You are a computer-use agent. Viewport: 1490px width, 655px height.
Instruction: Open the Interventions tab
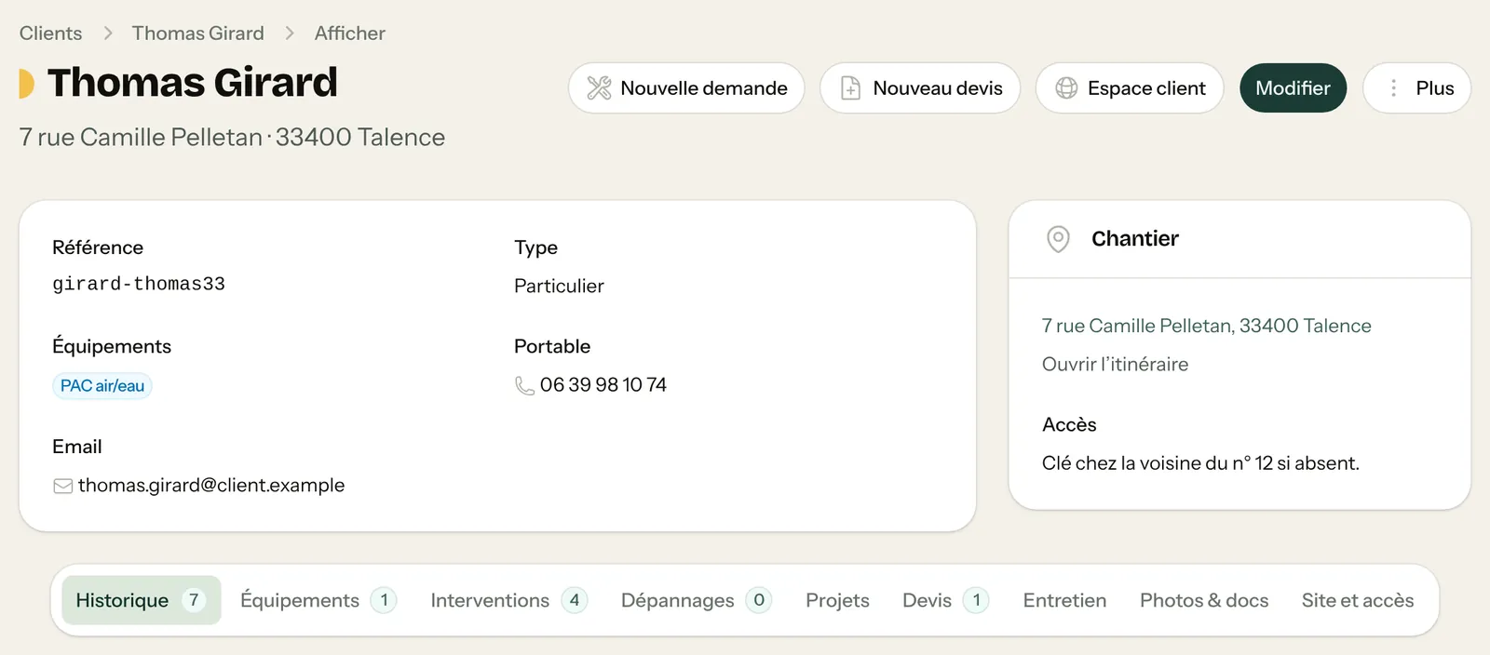[x=508, y=600]
